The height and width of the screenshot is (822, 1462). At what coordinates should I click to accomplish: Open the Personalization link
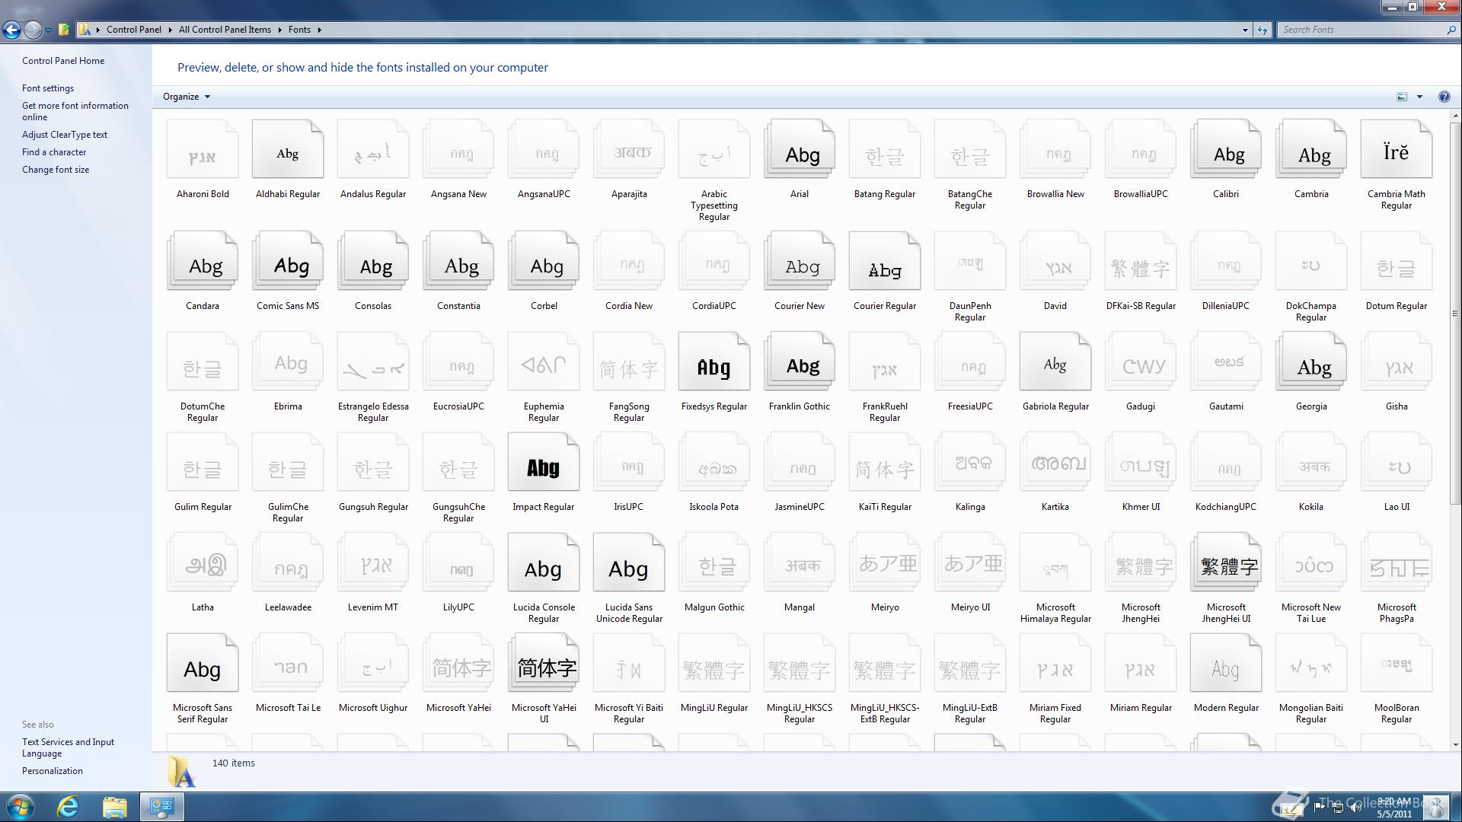click(x=53, y=771)
